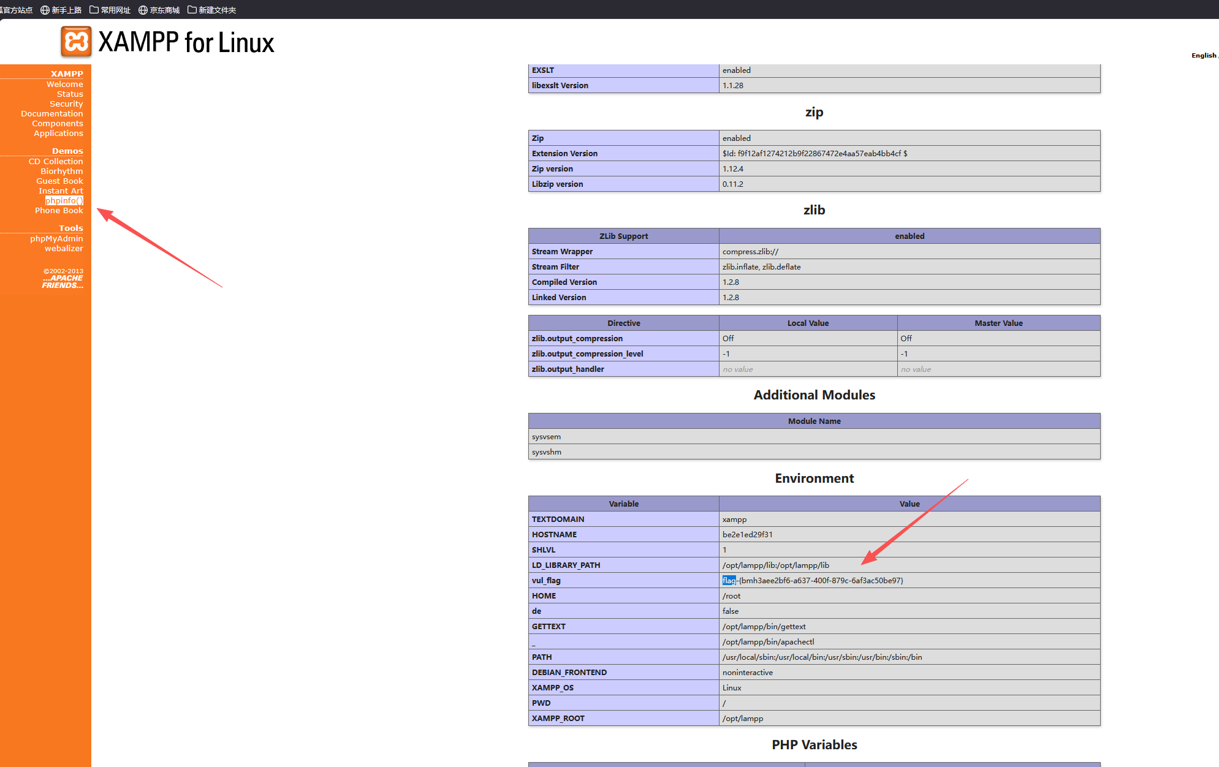Open the Applications sidebar link
The image size is (1219, 767).
tap(58, 133)
